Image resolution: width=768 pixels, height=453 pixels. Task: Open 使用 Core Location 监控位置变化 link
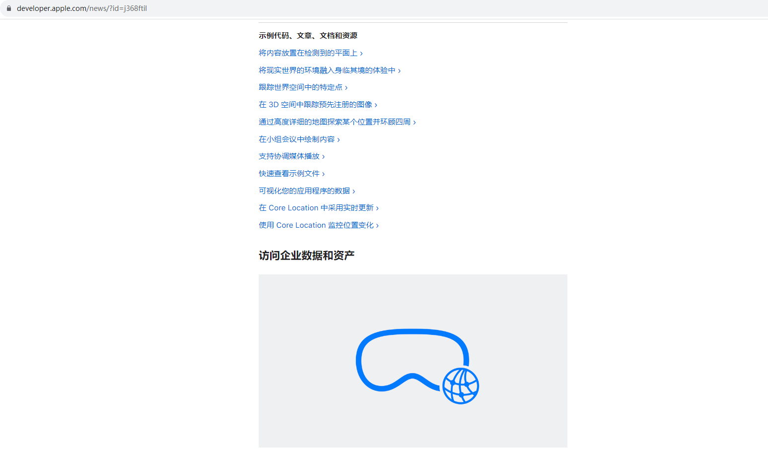pyautogui.click(x=316, y=225)
